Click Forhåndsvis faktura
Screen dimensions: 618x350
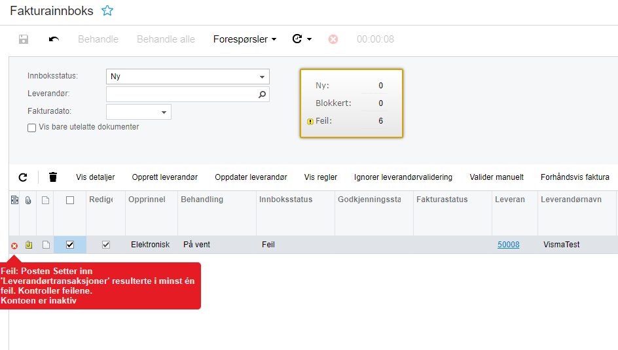pyautogui.click(x=575, y=177)
